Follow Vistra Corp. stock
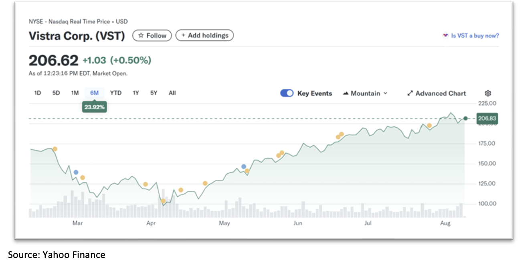The image size is (526, 266). (152, 35)
